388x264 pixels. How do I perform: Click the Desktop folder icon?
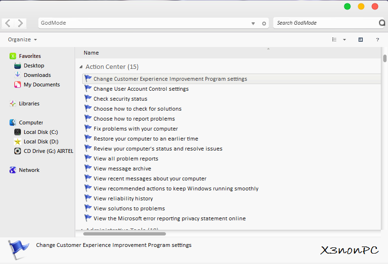coord(18,66)
